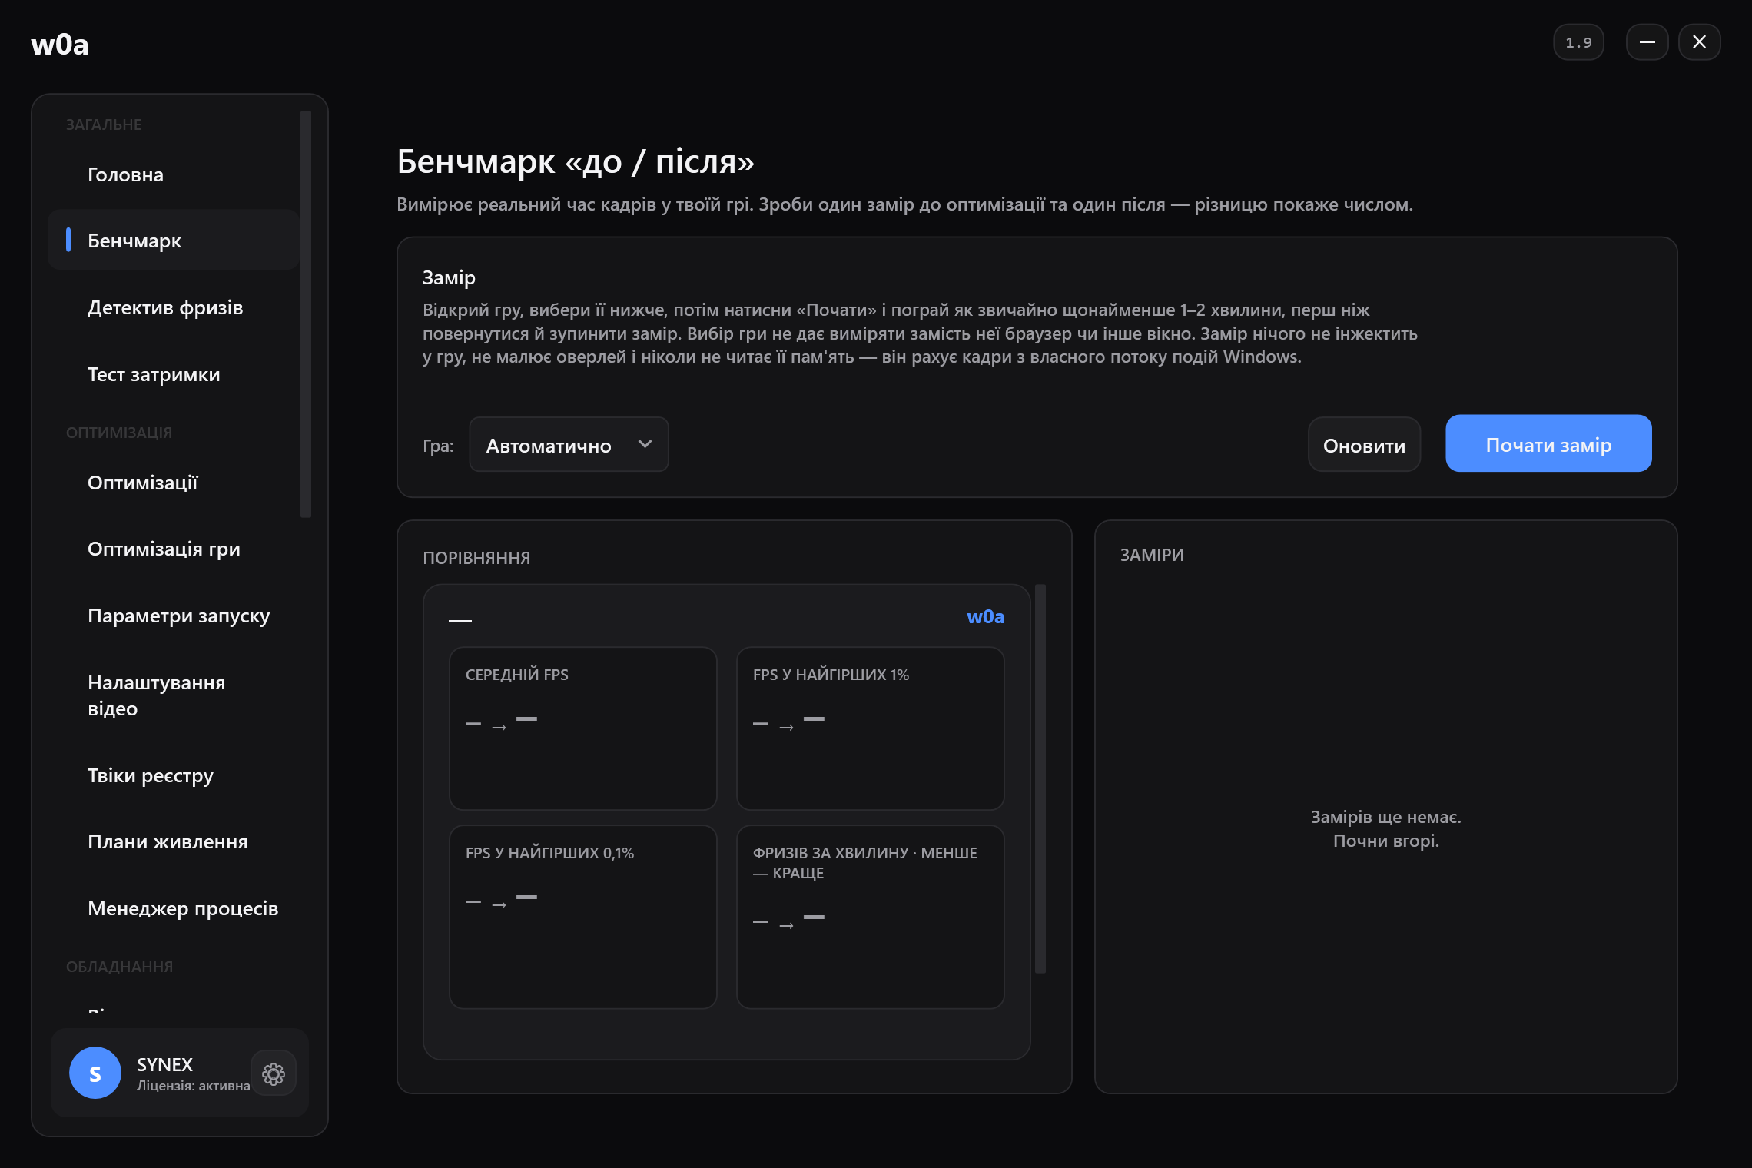Start measurement with Почати замір button
This screenshot has width=1752, height=1168.
1548,444
